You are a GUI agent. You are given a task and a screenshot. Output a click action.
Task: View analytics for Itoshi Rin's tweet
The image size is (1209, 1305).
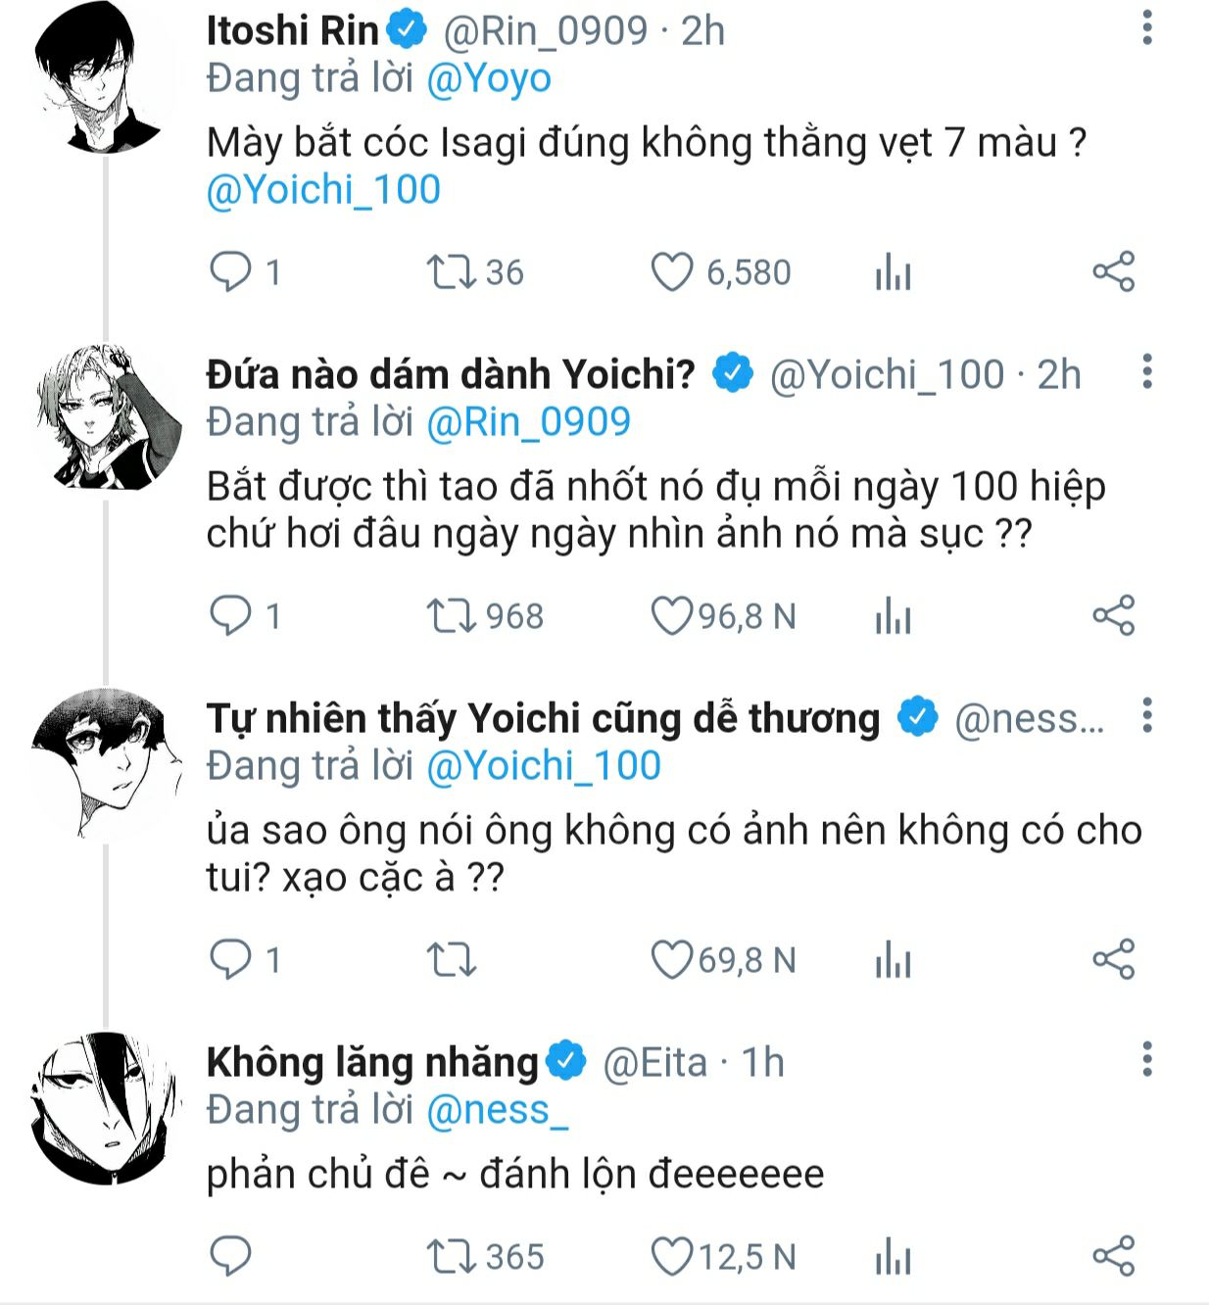[x=893, y=272]
